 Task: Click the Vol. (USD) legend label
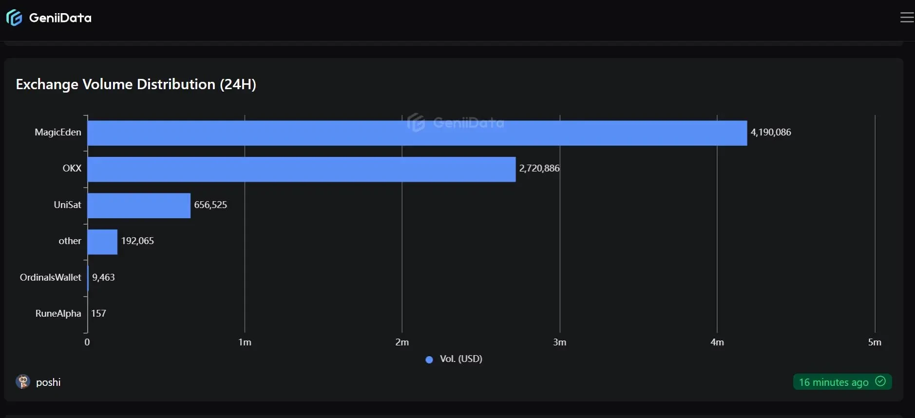[x=461, y=359]
